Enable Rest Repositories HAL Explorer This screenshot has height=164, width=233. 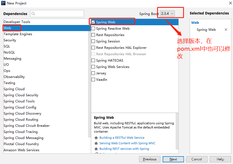[93, 48]
